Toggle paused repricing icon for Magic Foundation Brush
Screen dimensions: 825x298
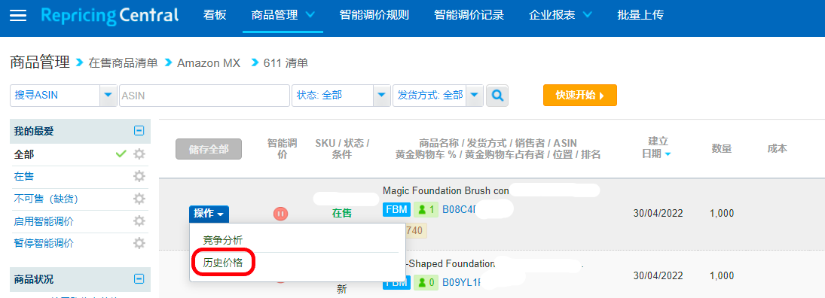280,214
